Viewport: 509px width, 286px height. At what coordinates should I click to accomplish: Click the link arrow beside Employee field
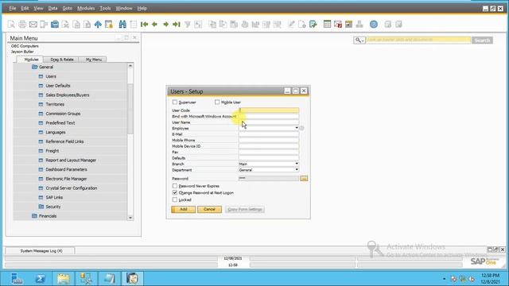click(x=301, y=128)
